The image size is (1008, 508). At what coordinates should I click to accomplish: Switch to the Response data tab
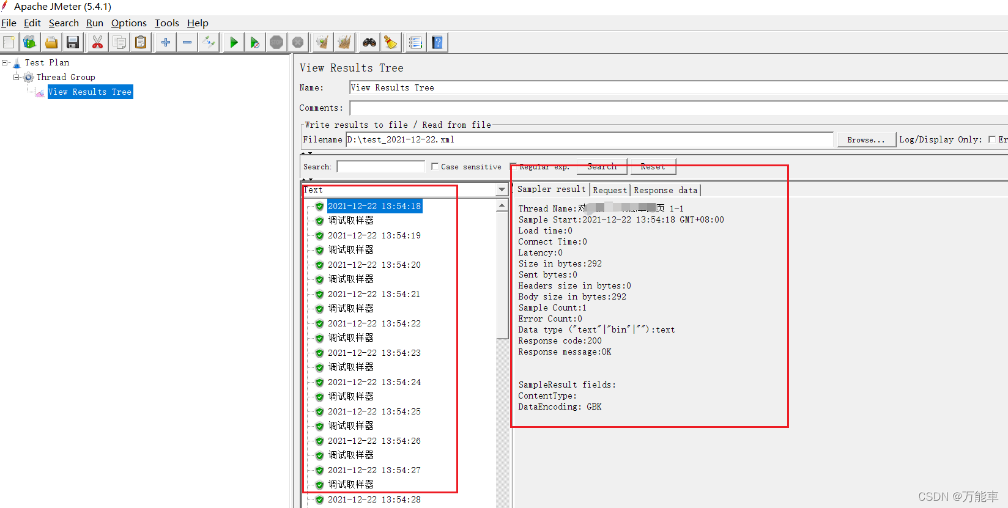pyautogui.click(x=665, y=190)
